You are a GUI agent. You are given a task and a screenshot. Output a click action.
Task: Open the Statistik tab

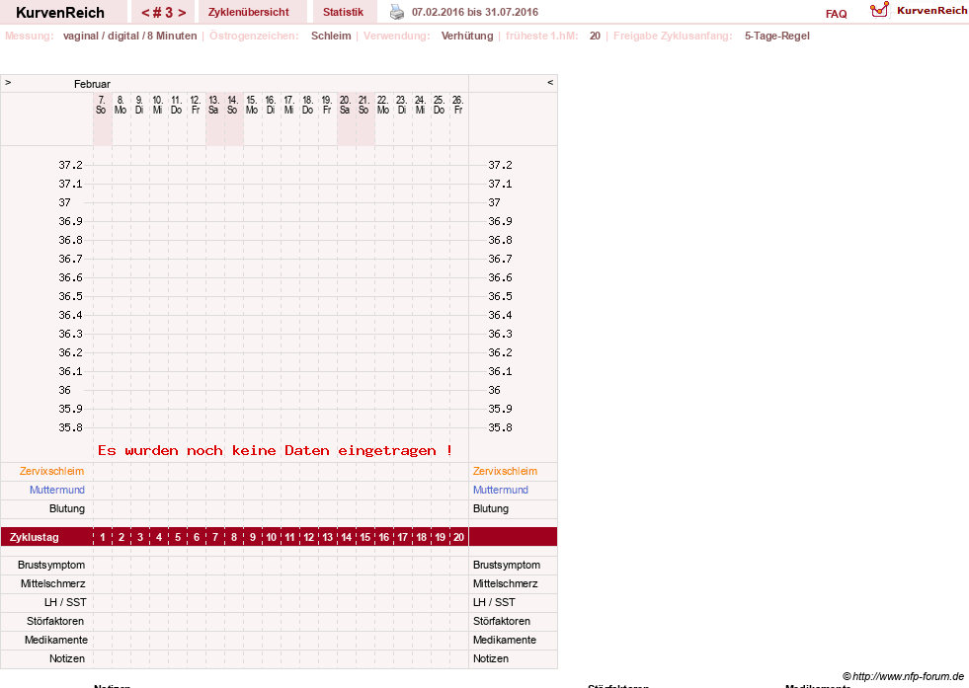(x=343, y=13)
